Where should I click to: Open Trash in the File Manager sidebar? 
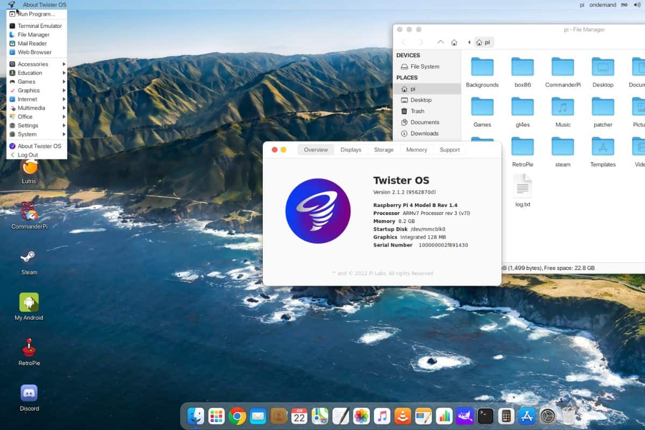coord(417,111)
